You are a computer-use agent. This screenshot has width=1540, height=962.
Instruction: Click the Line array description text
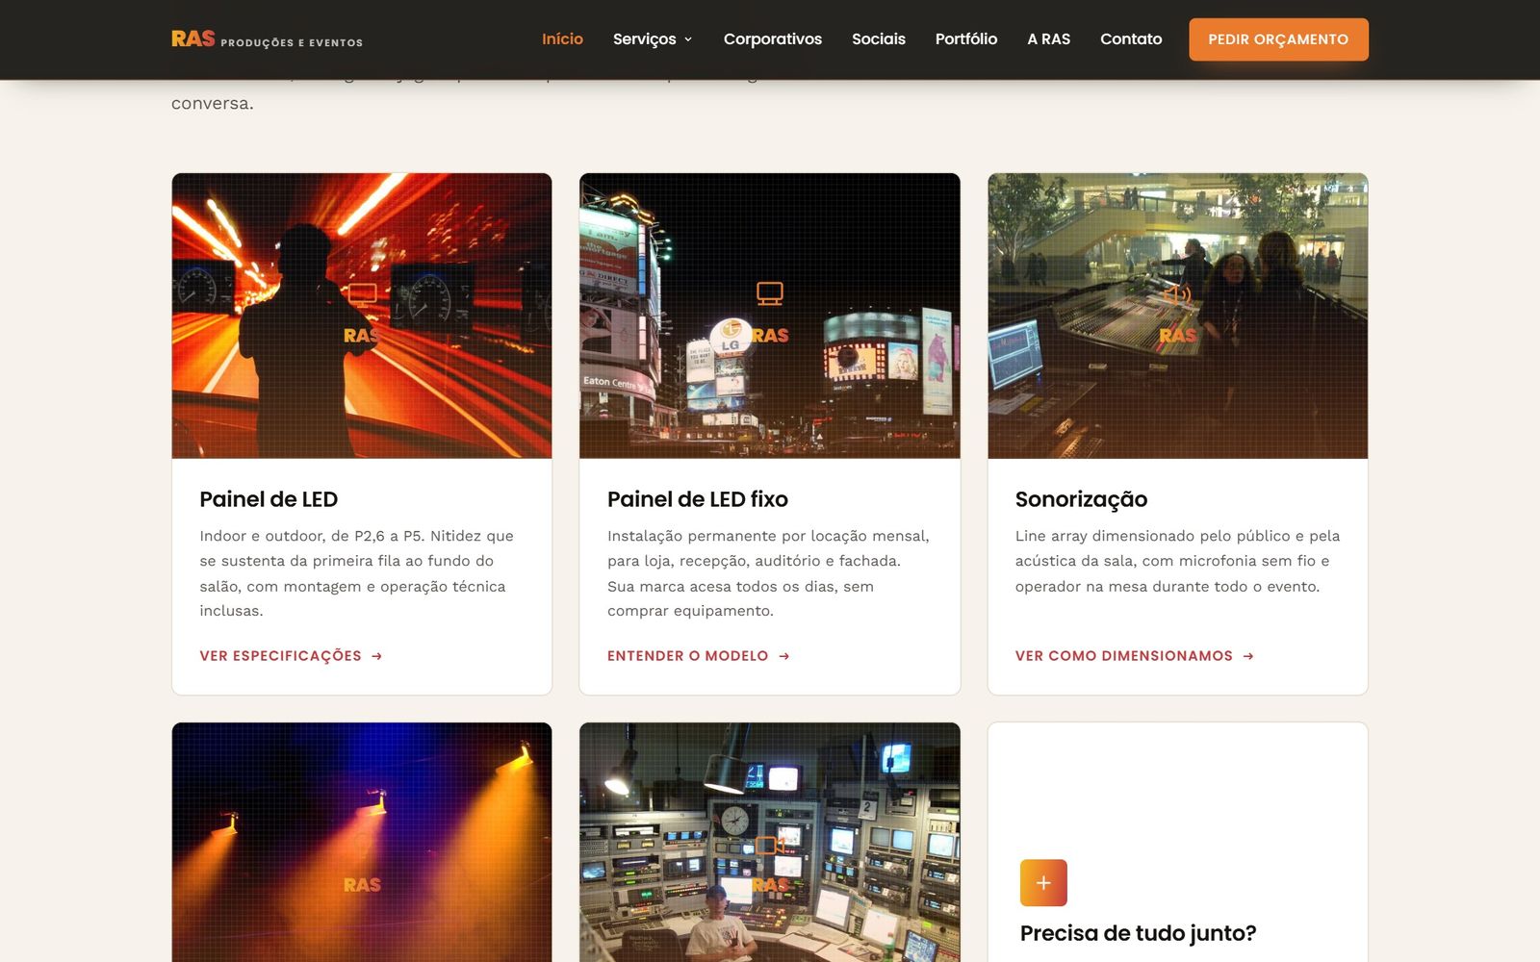1177,561
